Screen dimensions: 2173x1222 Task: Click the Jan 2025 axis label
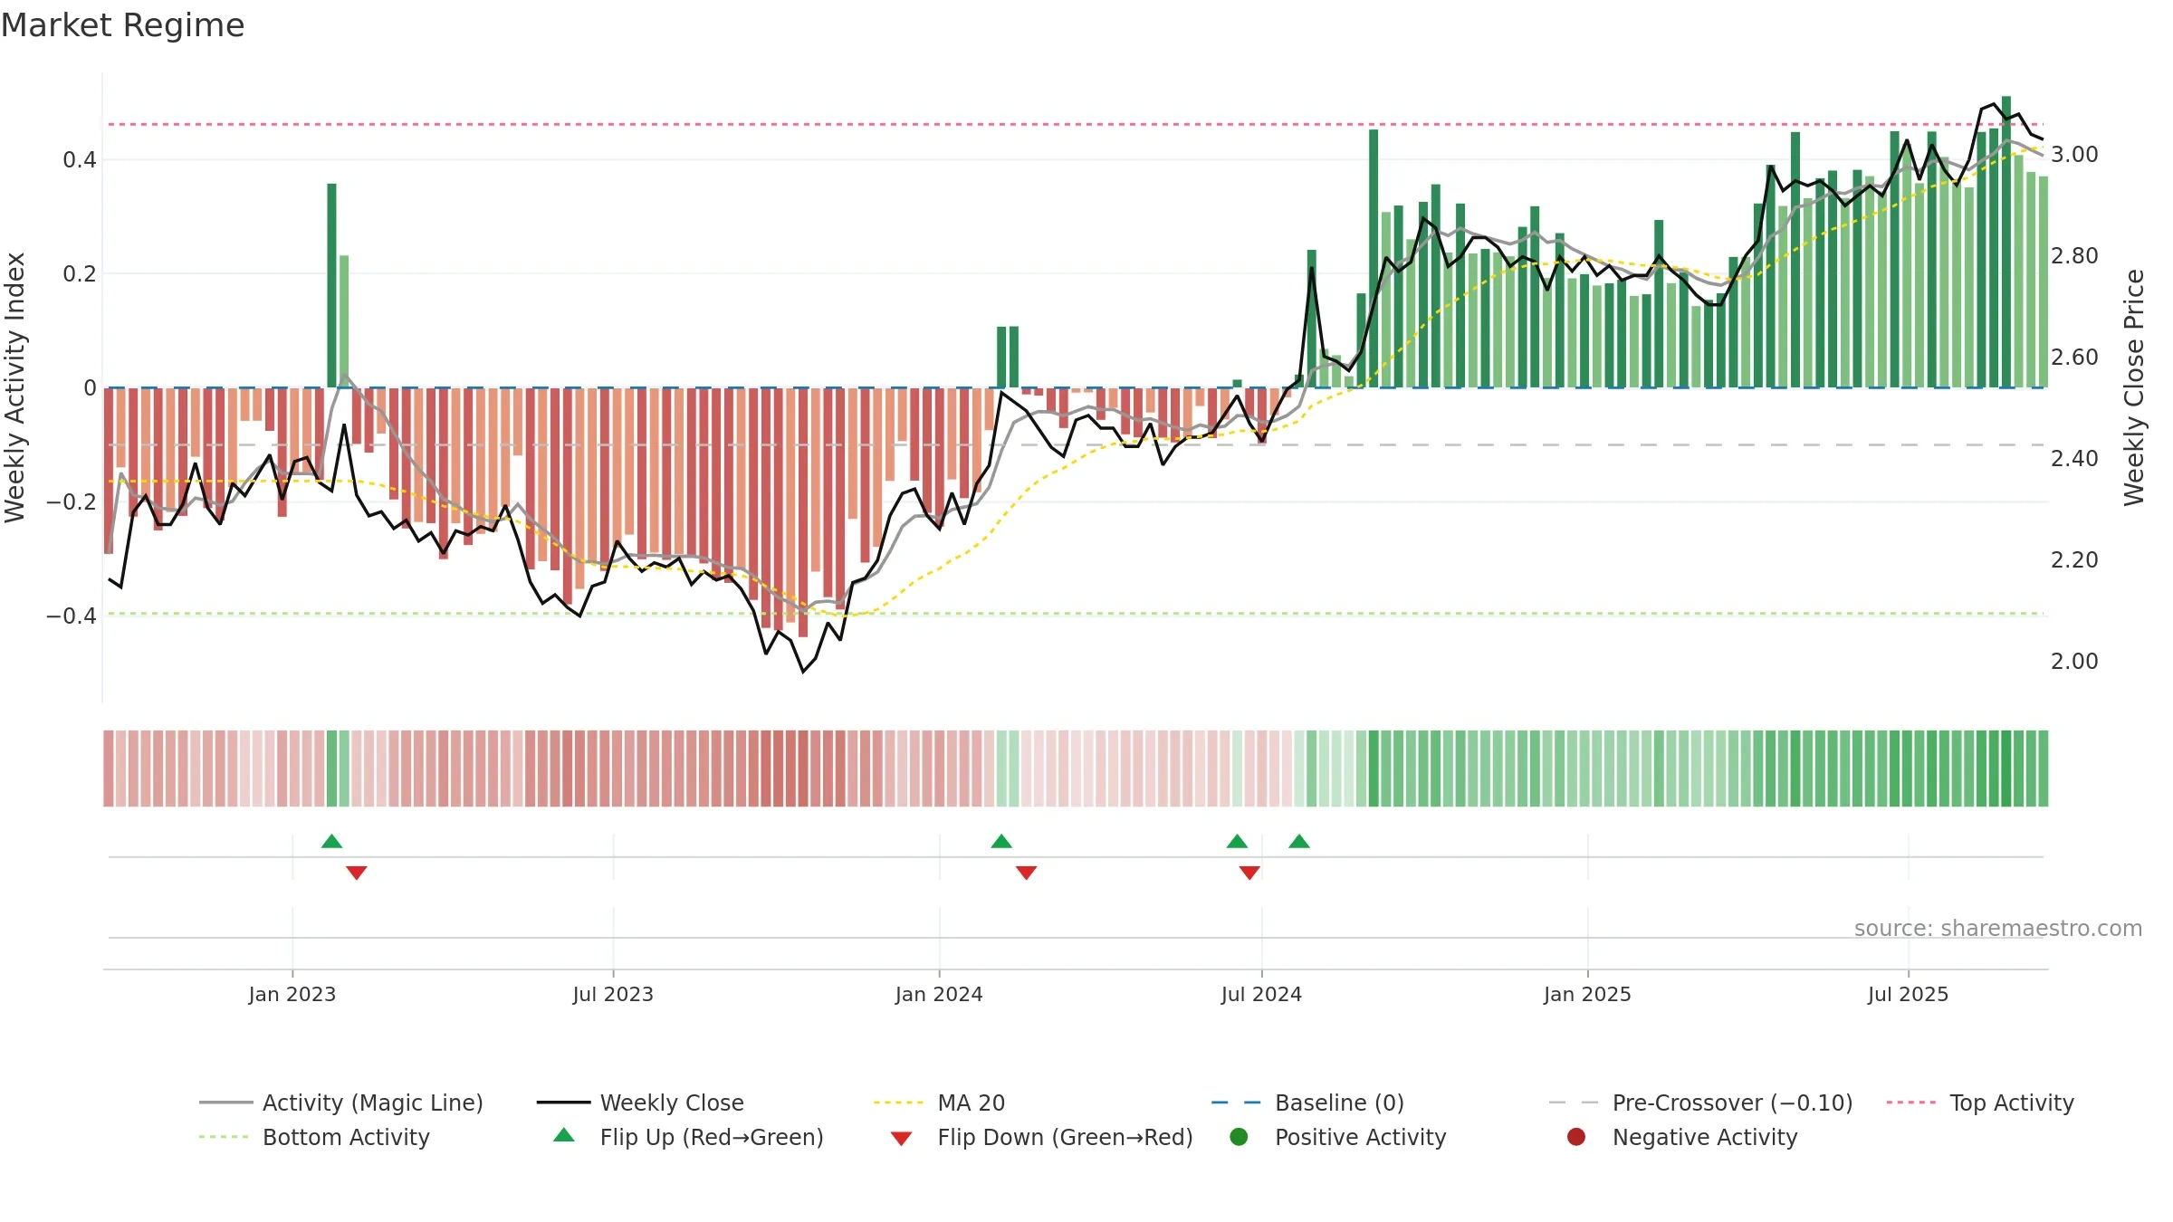pos(1587,994)
